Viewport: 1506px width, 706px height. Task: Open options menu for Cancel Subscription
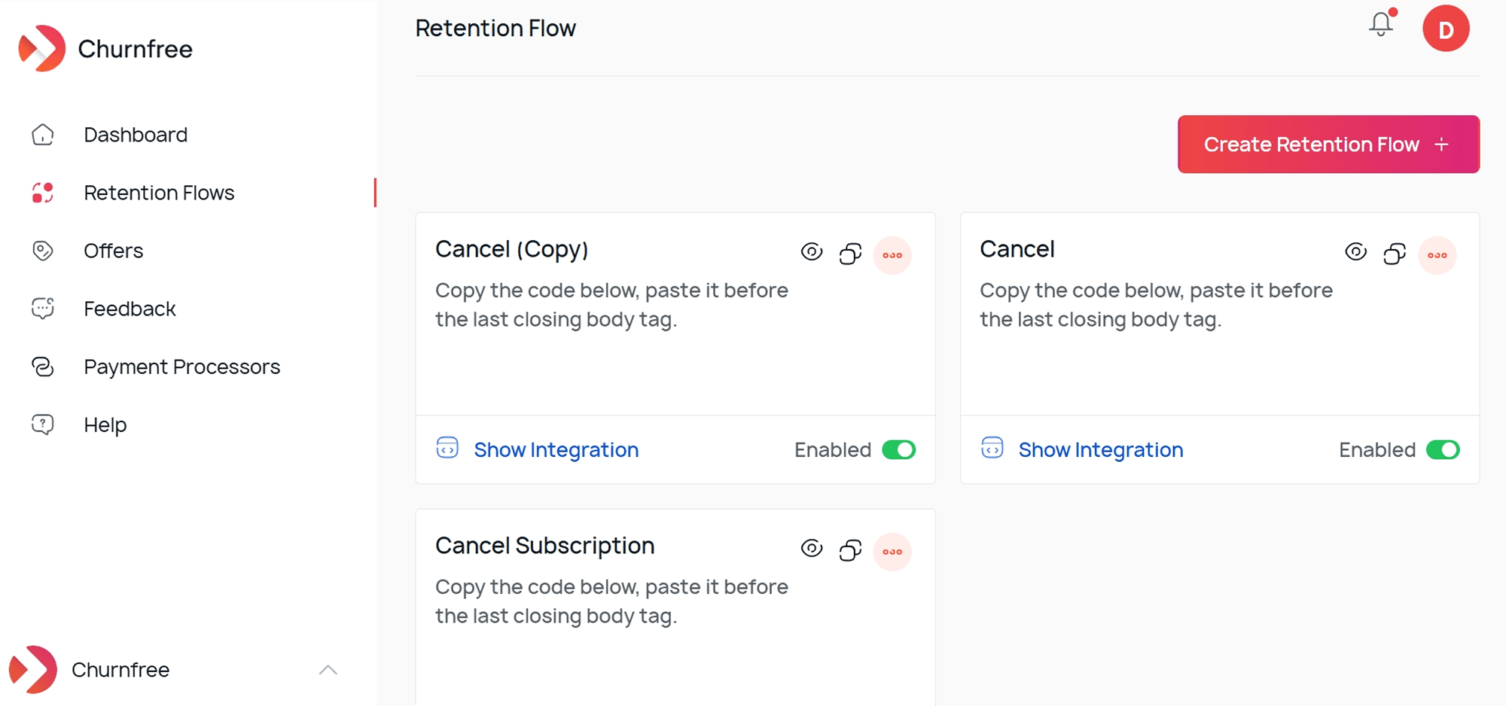[x=892, y=552]
